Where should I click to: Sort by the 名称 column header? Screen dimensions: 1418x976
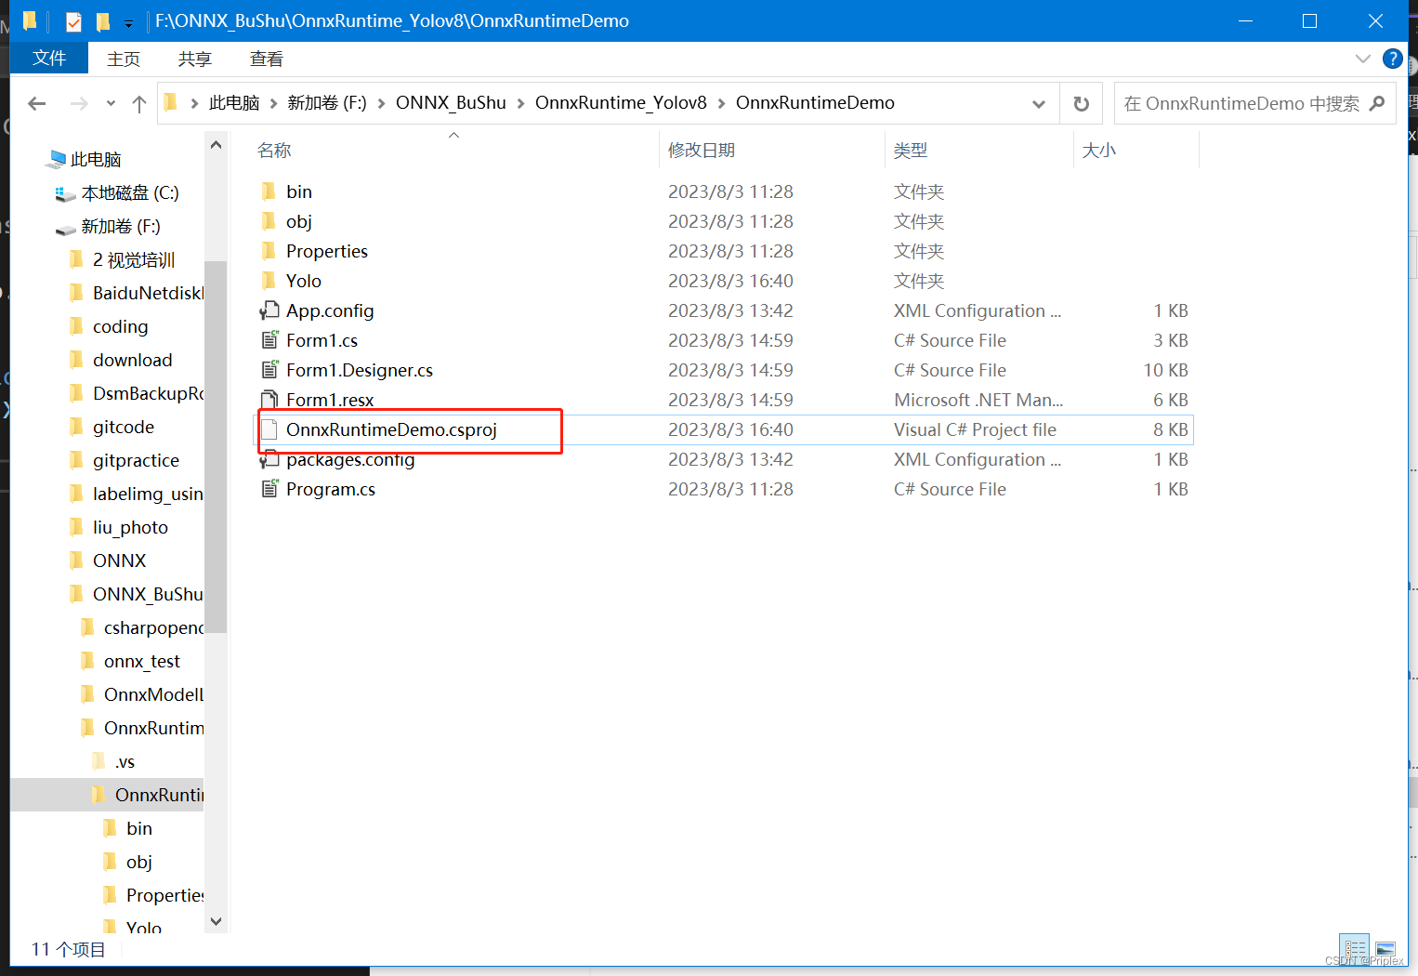274,151
